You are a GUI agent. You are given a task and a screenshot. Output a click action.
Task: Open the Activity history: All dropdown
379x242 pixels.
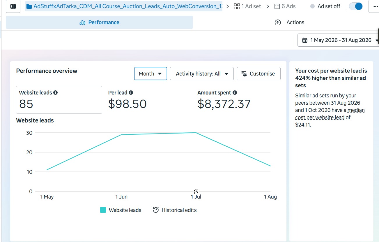[x=202, y=74]
